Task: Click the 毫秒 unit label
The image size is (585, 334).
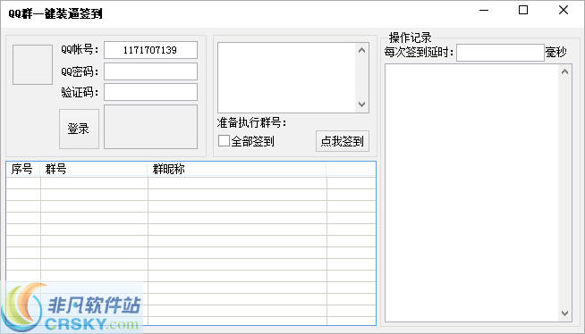Action: [555, 52]
